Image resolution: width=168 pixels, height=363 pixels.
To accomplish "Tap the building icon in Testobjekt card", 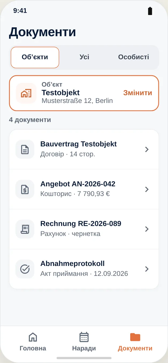I will pyautogui.click(x=26, y=93).
